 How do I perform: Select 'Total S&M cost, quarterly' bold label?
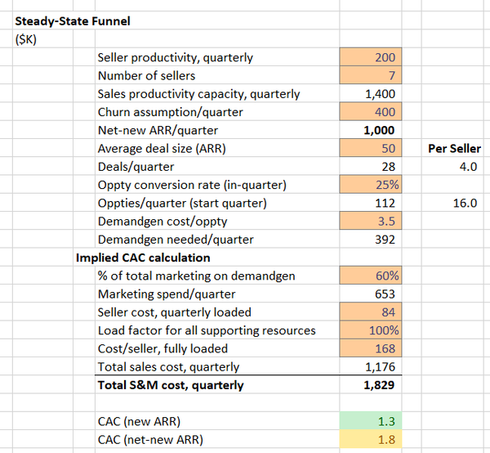coord(171,385)
